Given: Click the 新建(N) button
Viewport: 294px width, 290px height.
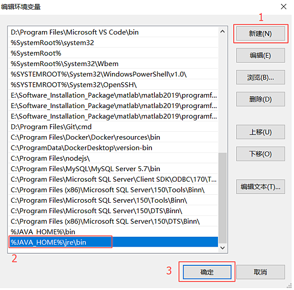Looking at the screenshot, I should (x=260, y=34).
